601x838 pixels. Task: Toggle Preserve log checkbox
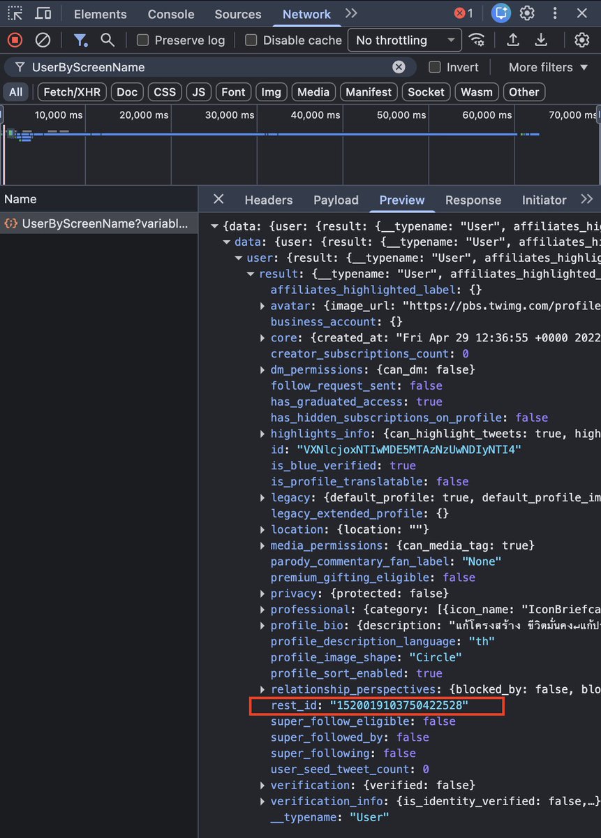pos(143,41)
